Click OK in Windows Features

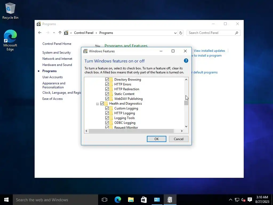click(156, 139)
